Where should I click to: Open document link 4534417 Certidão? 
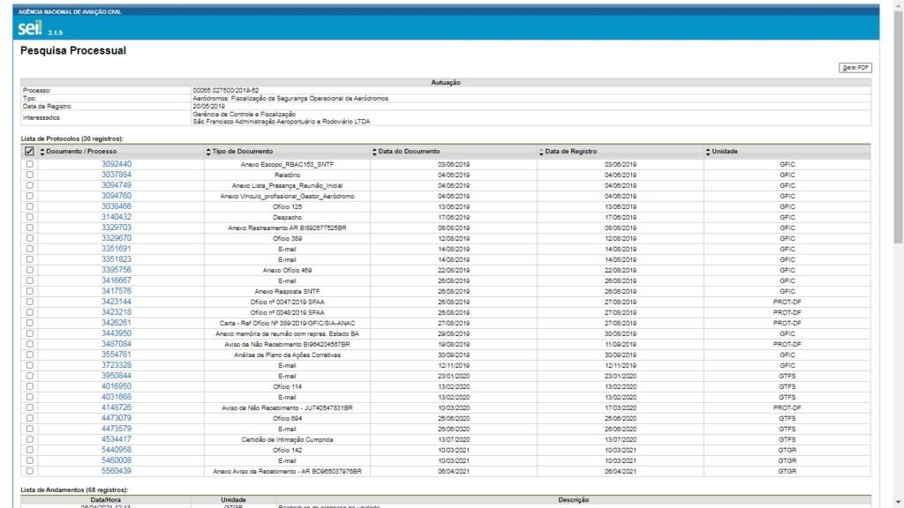116,439
